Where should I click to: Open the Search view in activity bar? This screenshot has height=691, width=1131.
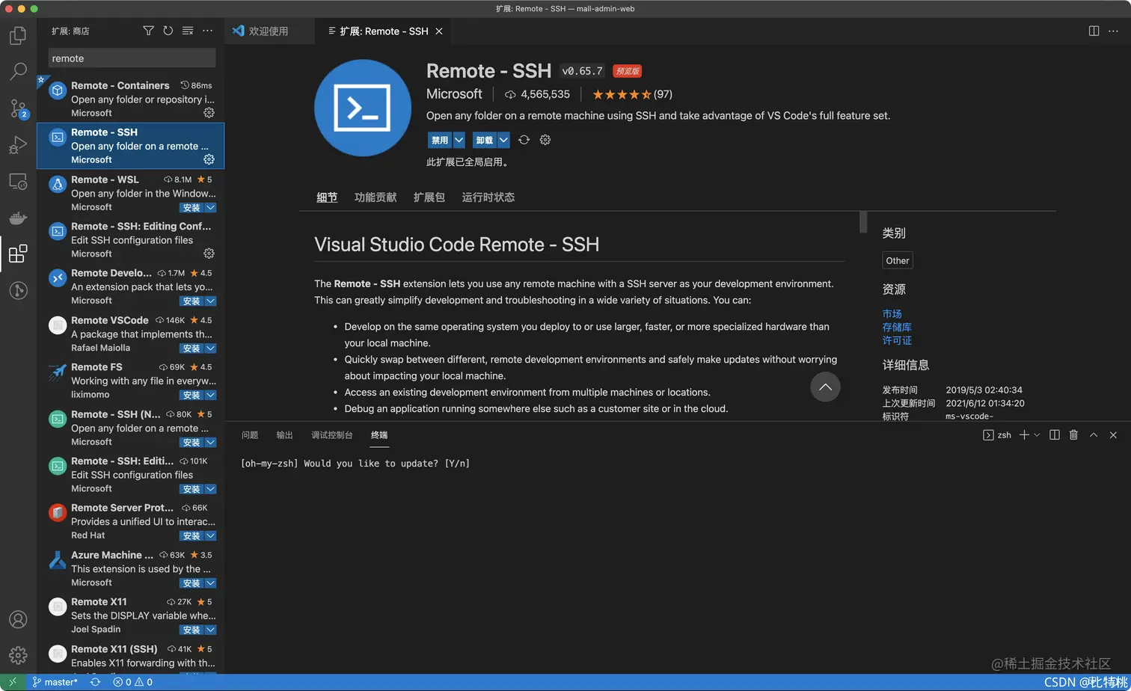[x=18, y=72]
